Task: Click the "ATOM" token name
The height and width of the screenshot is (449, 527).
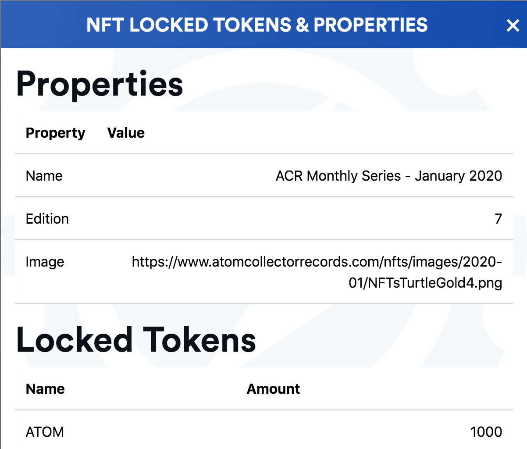Action: [x=45, y=432]
